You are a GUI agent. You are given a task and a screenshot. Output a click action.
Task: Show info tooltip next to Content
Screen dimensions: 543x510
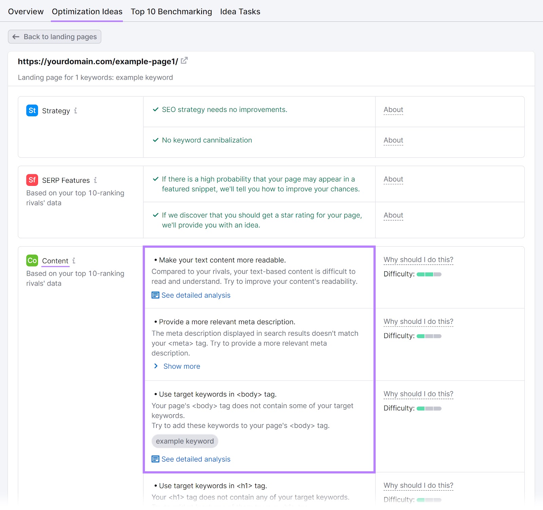[74, 260]
